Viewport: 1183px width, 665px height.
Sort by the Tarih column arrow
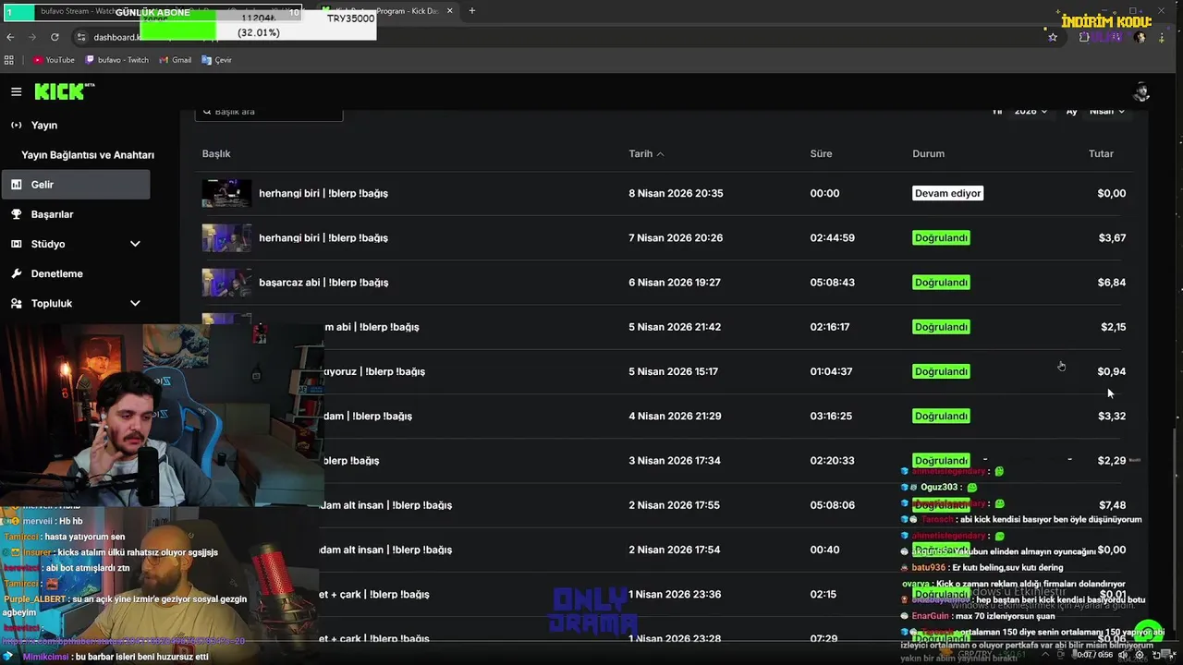click(660, 154)
